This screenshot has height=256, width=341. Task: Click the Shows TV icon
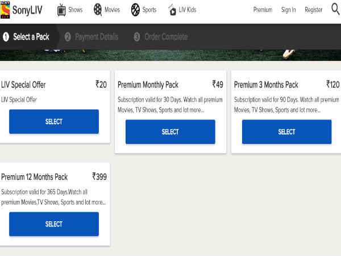tap(61, 10)
